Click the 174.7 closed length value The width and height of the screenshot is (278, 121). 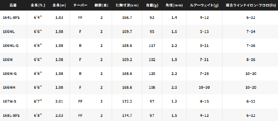point(127,115)
